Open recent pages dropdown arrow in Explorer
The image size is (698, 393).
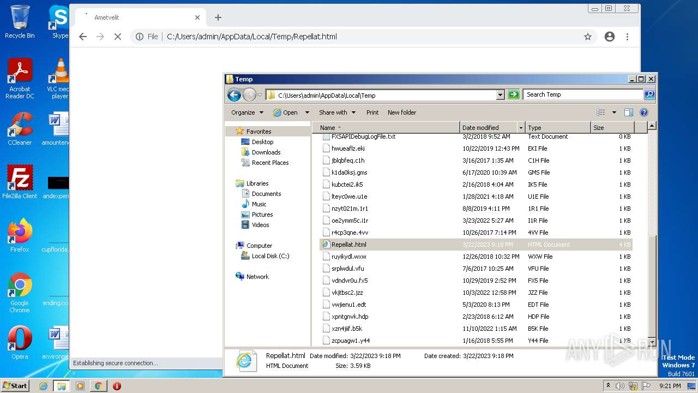tap(260, 95)
